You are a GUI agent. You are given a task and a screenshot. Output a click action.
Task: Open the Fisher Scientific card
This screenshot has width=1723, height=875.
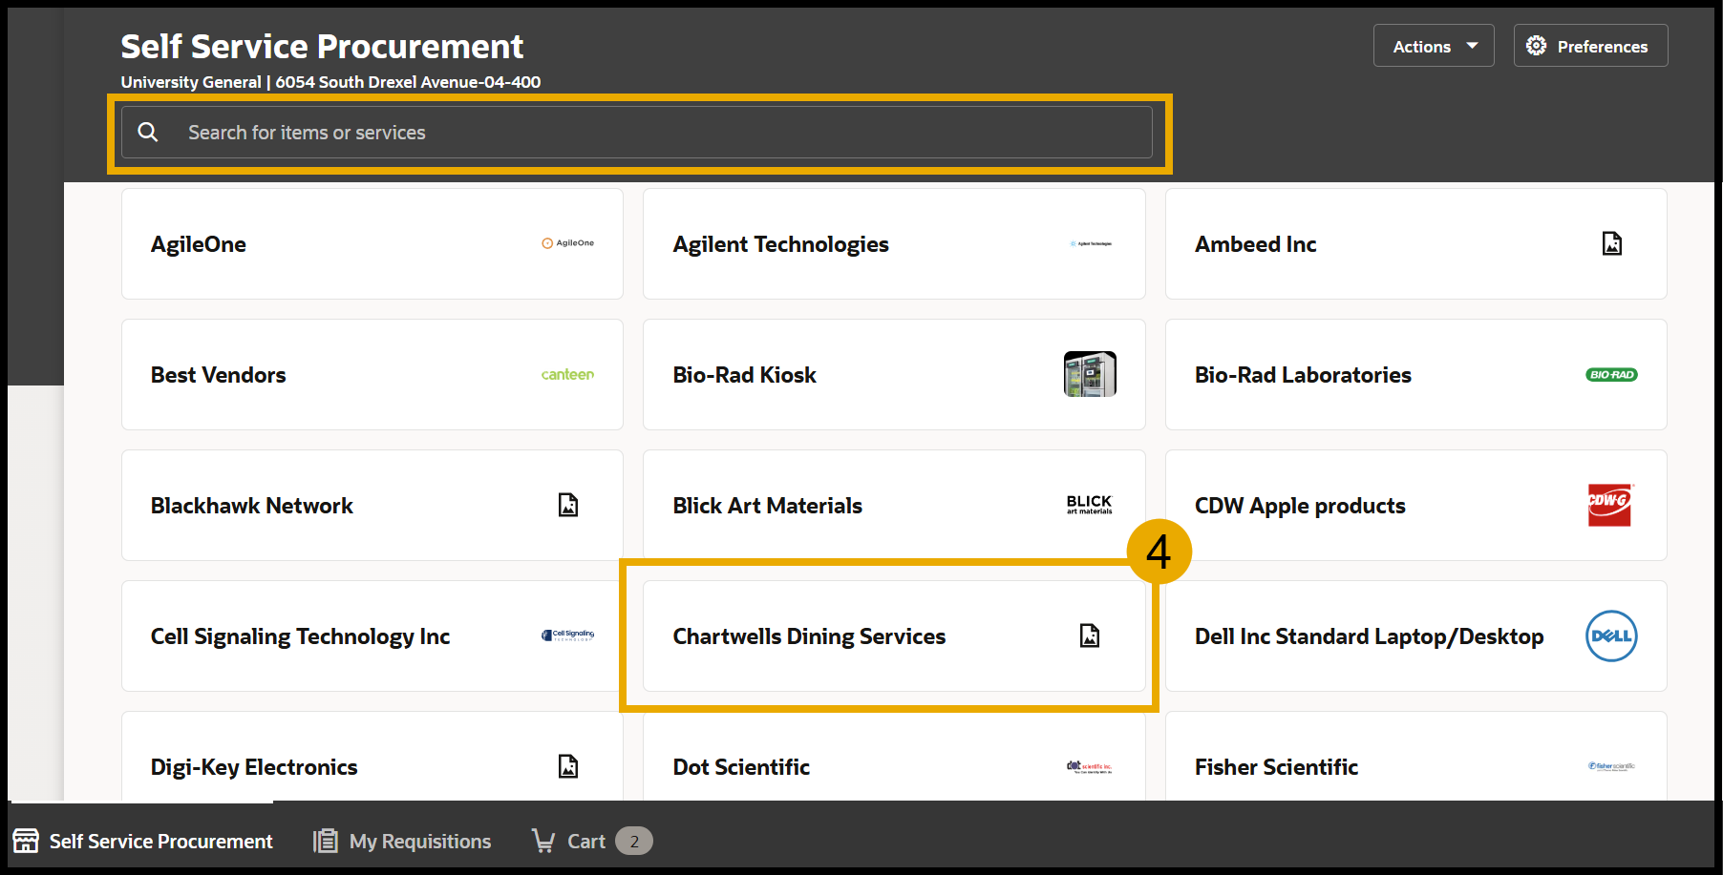(x=1416, y=756)
